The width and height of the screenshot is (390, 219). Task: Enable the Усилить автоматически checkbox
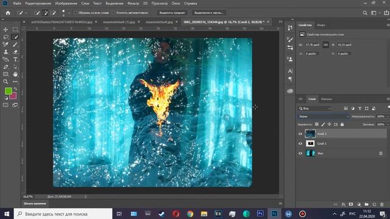(113, 13)
